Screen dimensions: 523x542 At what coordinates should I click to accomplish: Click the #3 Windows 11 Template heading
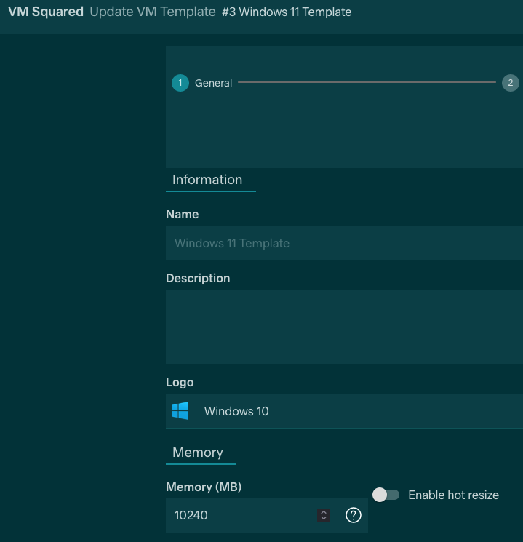pos(287,12)
